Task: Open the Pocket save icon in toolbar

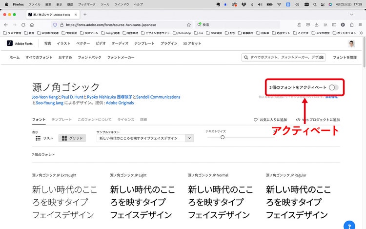Action: (308, 25)
